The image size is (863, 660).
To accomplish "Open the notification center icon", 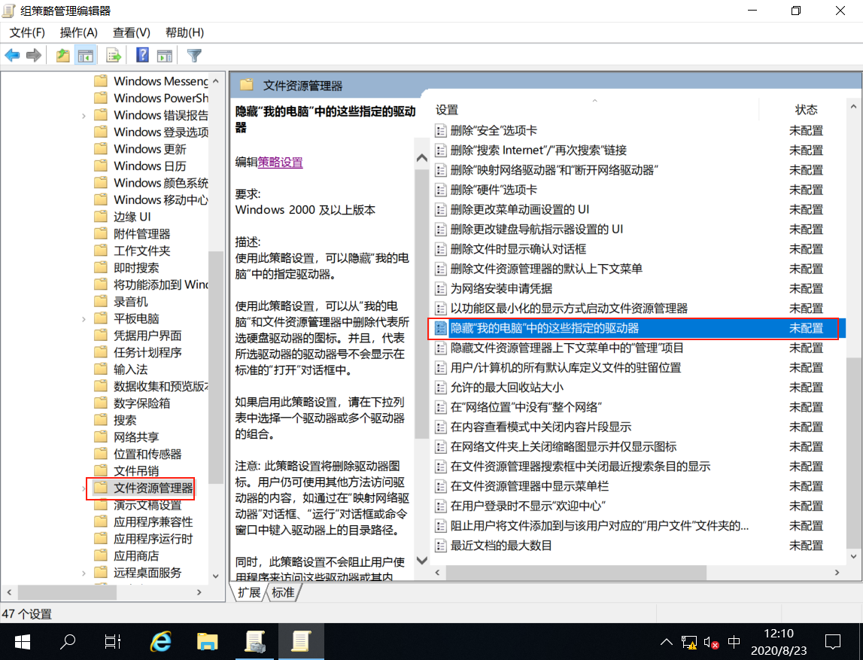I will click(833, 642).
